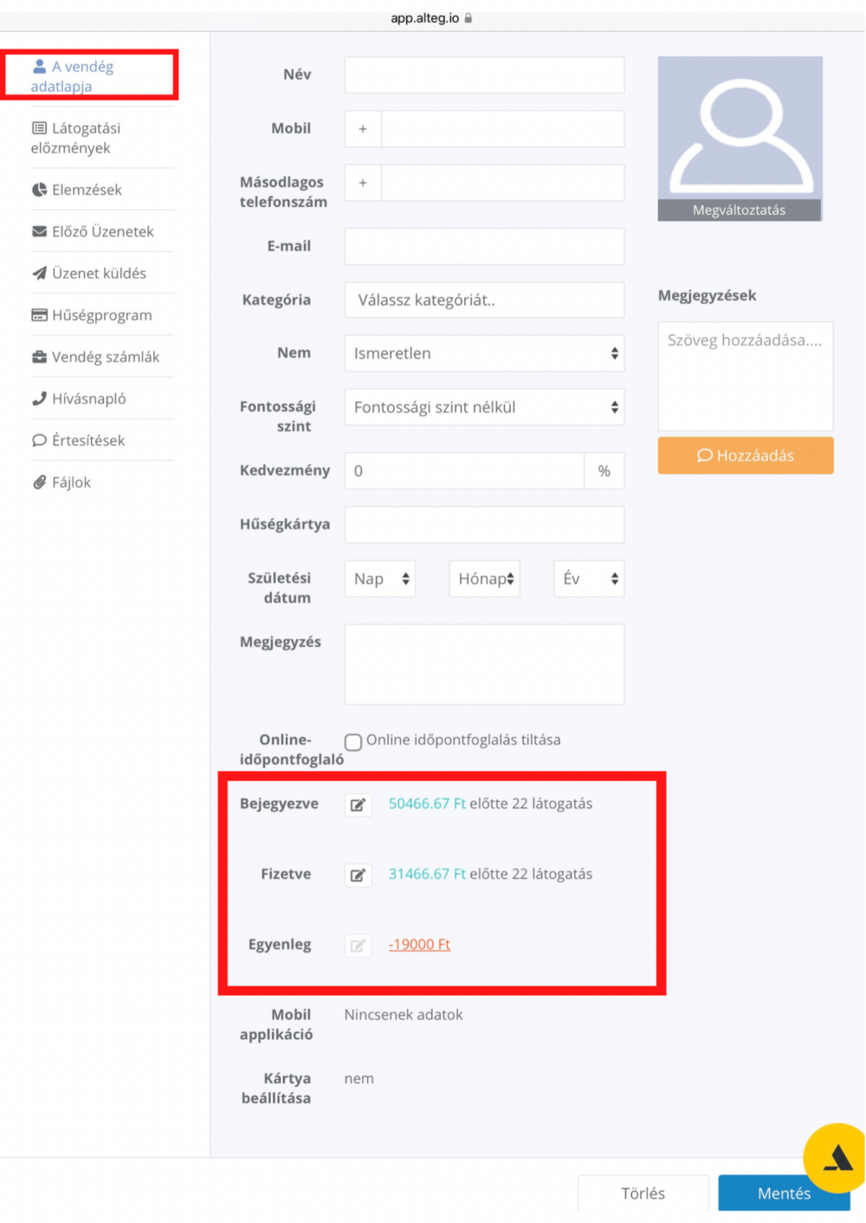The height and width of the screenshot is (1223, 866).
Task: Click the -19000 Ft balance link
Action: click(x=419, y=944)
